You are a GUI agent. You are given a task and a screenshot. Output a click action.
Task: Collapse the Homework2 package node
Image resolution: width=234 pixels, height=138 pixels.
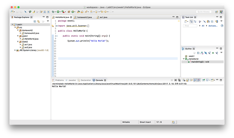pos(18,30)
